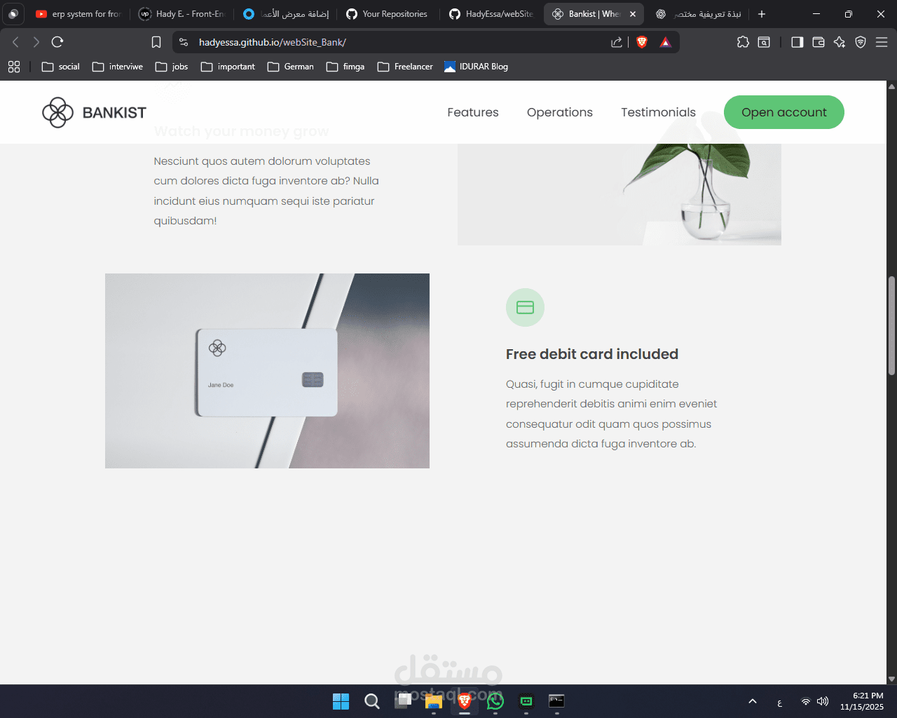Open the Brave Shields lion icon
This screenshot has width=897, height=718.
click(641, 42)
